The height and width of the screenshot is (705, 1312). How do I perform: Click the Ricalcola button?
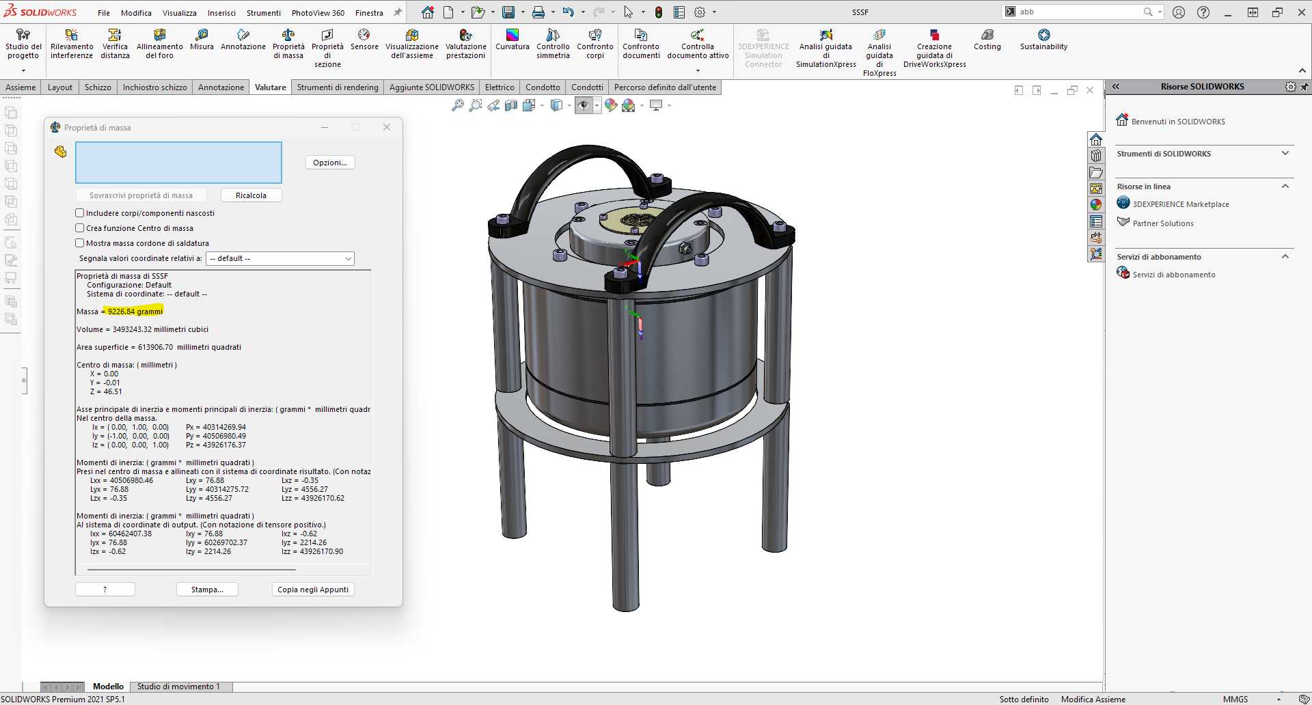tap(251, 195)
